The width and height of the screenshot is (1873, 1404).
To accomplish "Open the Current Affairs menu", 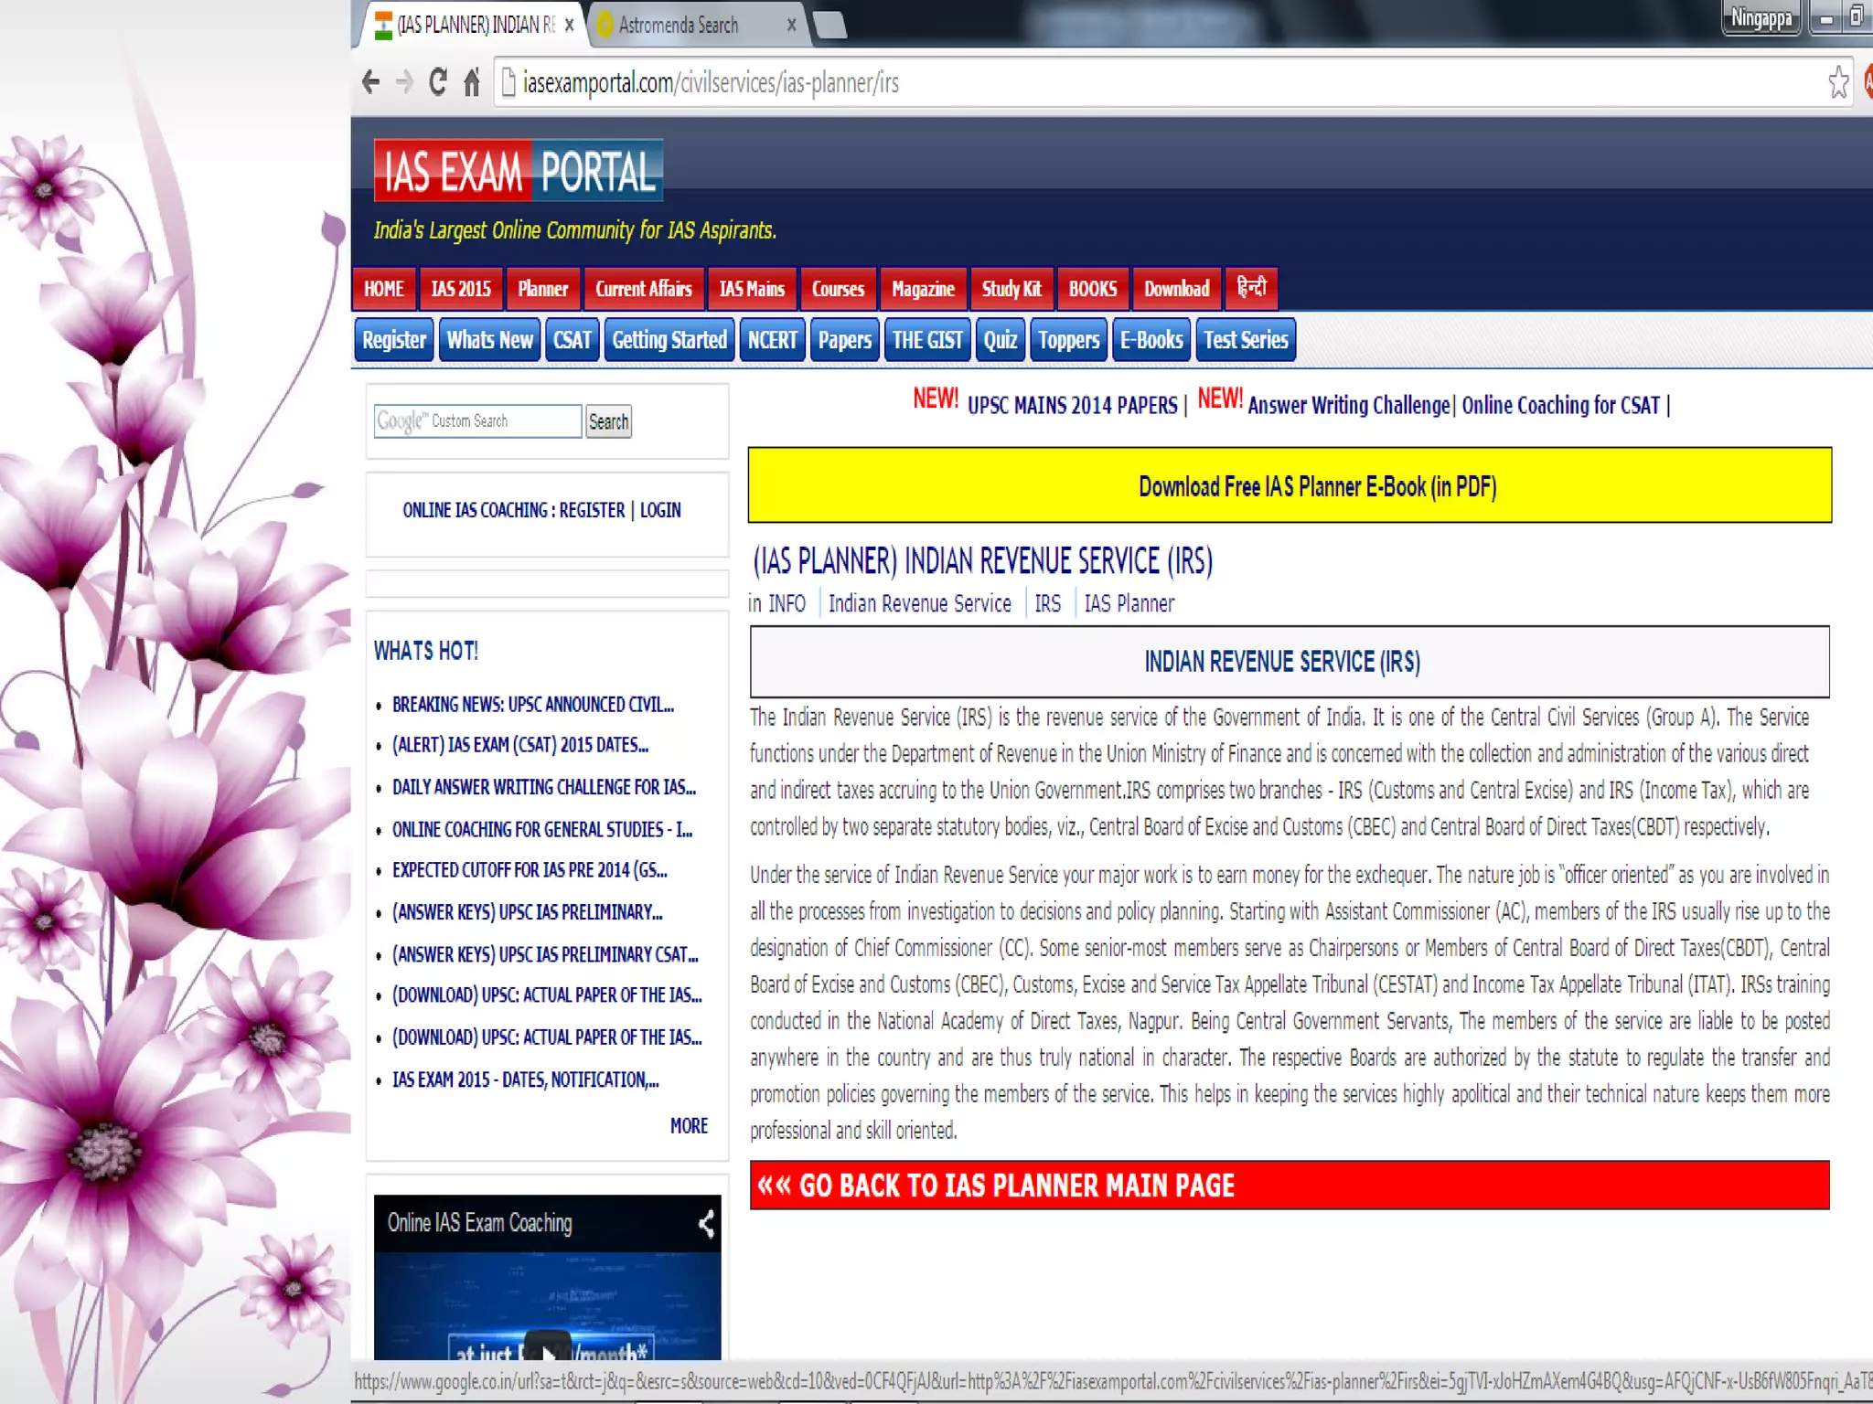I will [643, 289].
